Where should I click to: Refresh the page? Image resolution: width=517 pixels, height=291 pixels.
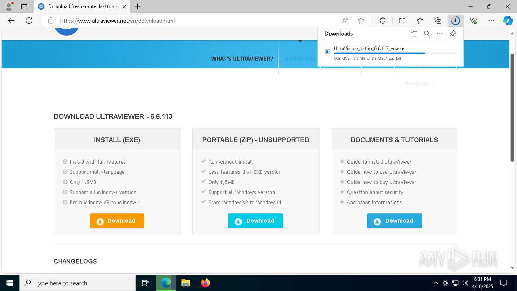29,21
